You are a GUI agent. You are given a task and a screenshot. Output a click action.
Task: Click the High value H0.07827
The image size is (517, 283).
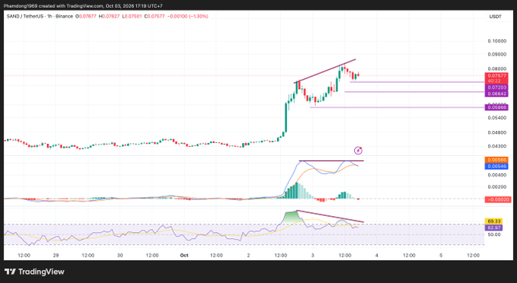[109, 16]
